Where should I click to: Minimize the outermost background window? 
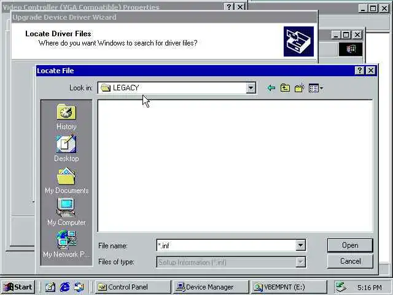363,8
